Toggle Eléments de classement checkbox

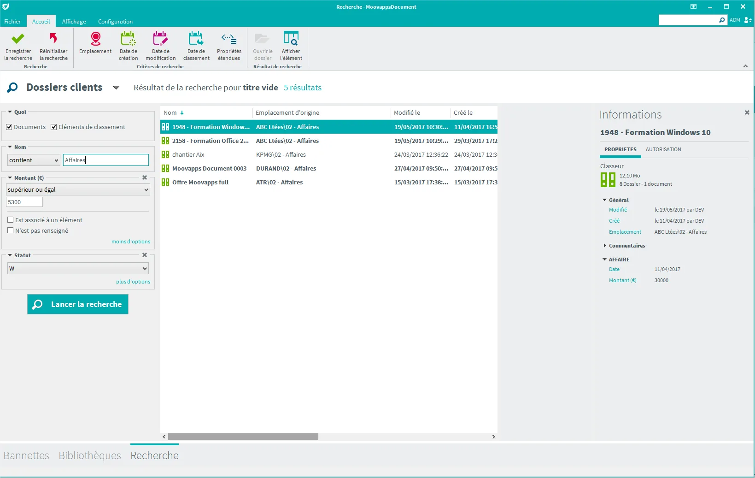pos(53,127)
